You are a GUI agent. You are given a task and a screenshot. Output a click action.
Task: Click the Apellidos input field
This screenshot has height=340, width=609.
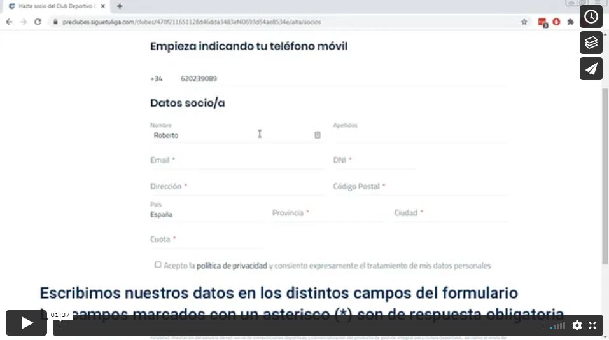point(420,135)
